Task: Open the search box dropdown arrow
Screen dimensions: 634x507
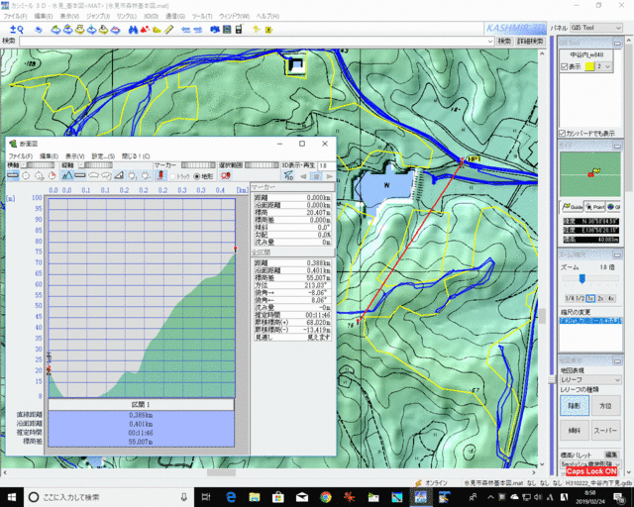Action: click(x=490, y=42)
